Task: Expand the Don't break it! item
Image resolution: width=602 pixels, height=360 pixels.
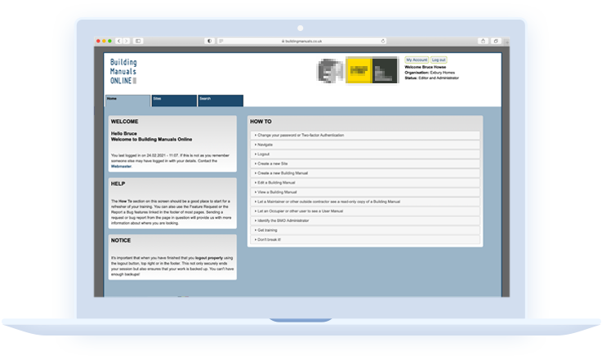Action: coord(365,239)
